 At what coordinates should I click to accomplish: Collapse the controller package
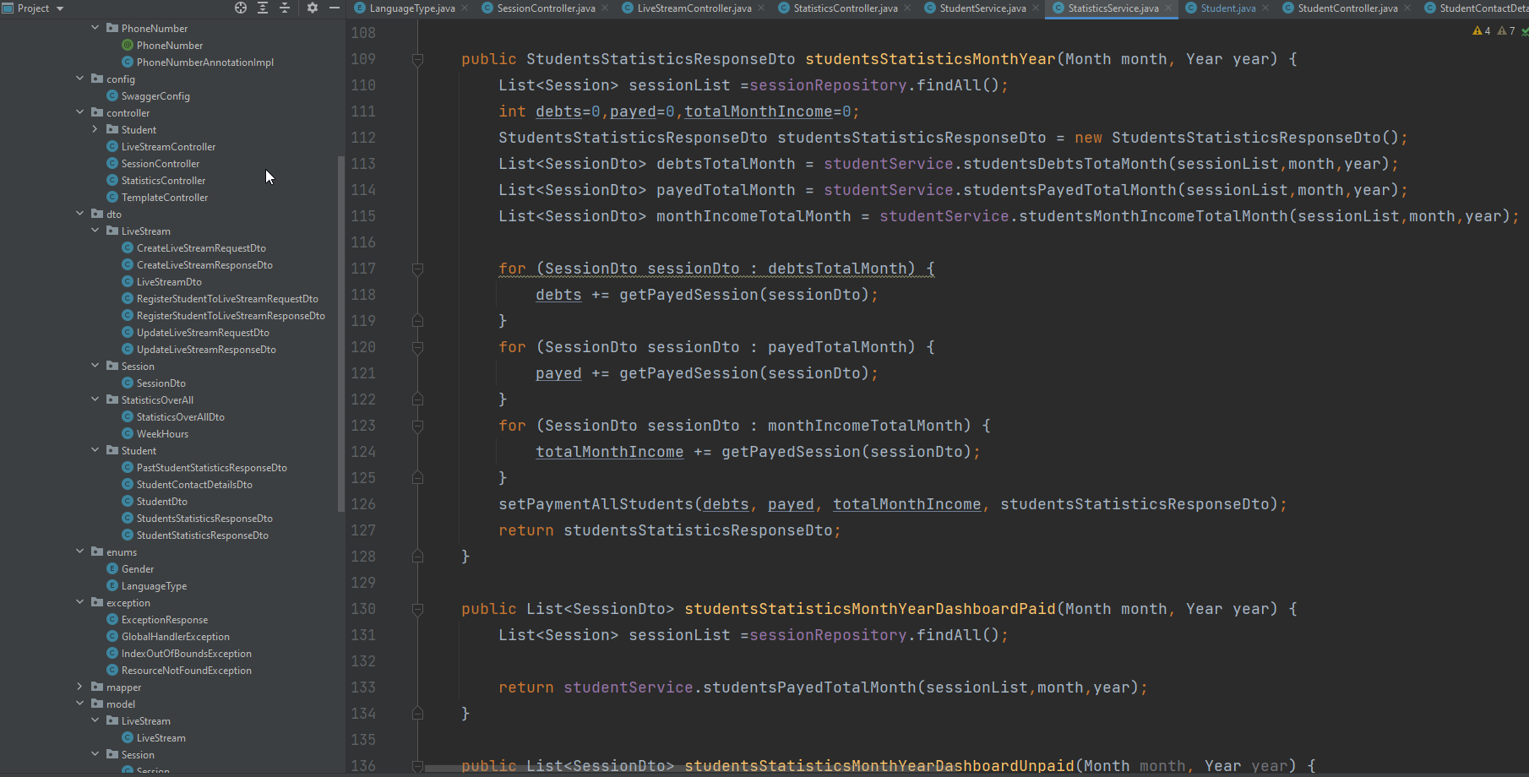click(x=80, y=112)
